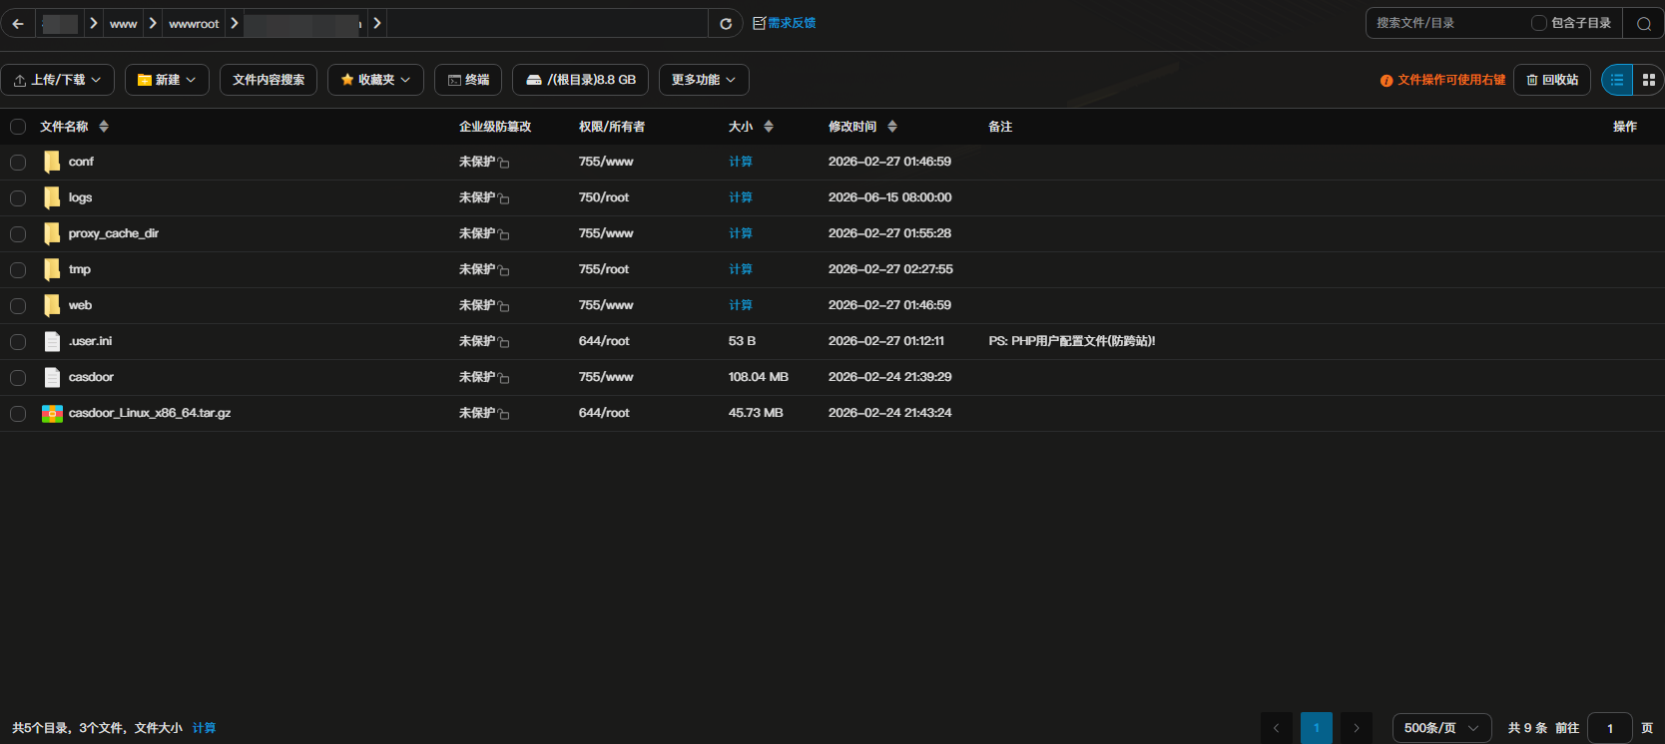
Task: Select all files with header checkbox
Action: coord(18,127)
